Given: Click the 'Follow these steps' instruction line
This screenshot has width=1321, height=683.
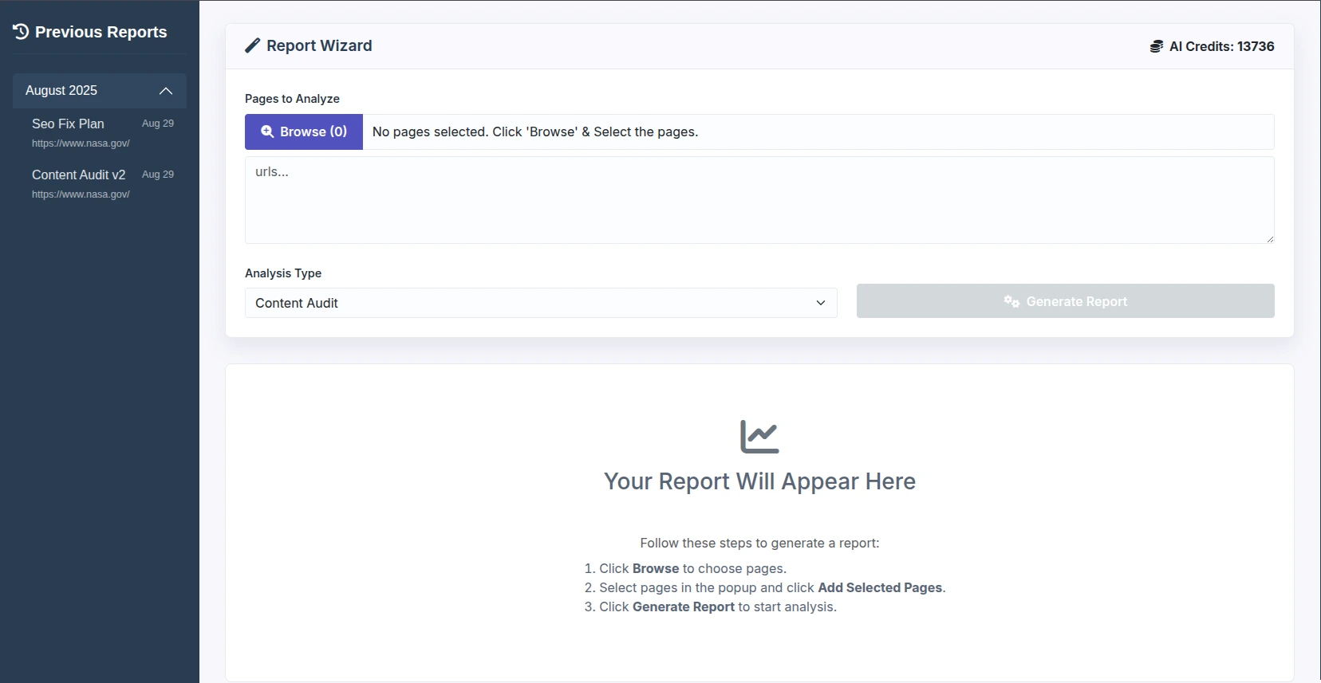Looking at the screenshot, I should coord(759,543).
